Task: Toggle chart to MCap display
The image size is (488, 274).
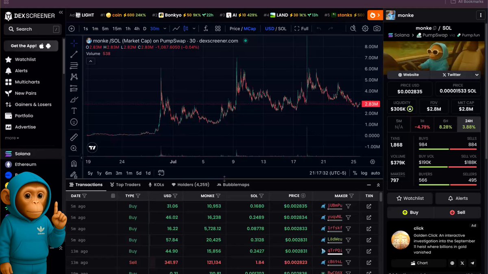Action: pos(250,29)
